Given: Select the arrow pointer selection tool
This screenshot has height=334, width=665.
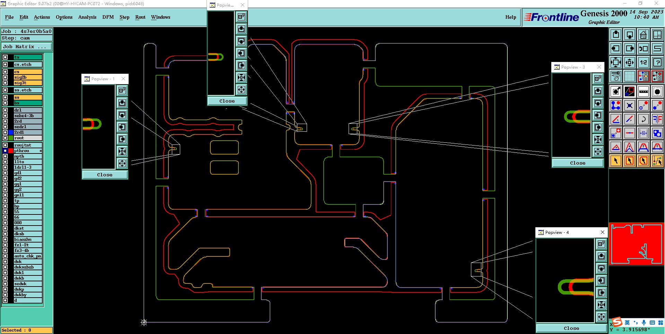Looking at the screenshot, I should (x=615, y=161).
